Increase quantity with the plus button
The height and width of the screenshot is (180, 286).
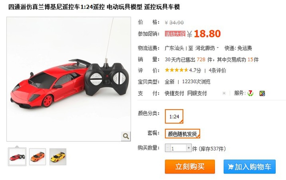[x=189, y=148]
